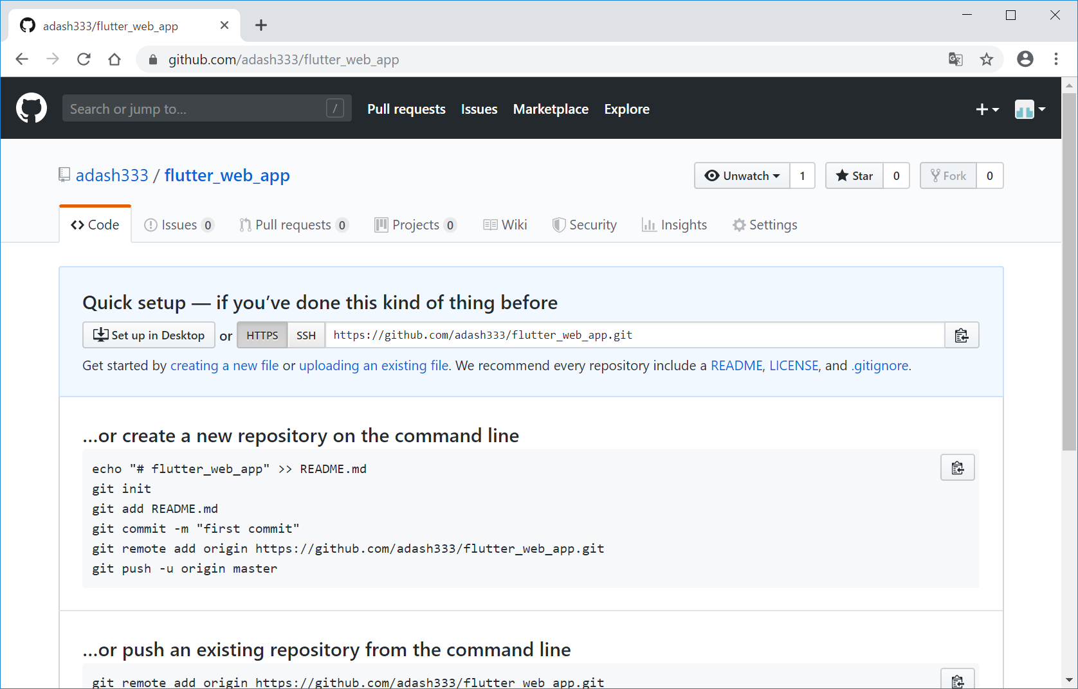The image size is (1078, 689).
Task: Follow the 'uploading an existing file' link
Action: click(x=374, y=366)
